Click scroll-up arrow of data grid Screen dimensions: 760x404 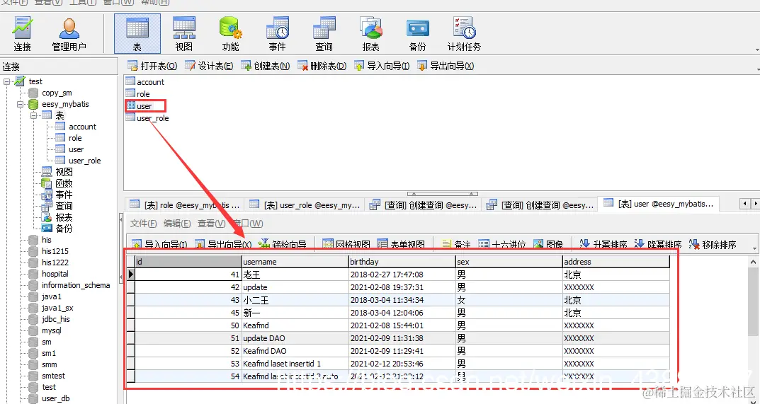(x=753, y=262)
